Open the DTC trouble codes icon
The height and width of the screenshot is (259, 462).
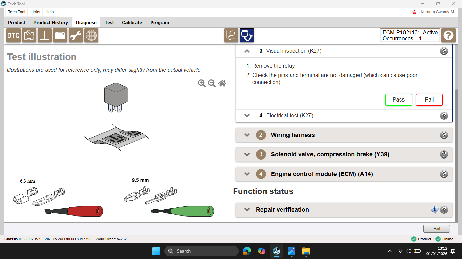point(14,35)
